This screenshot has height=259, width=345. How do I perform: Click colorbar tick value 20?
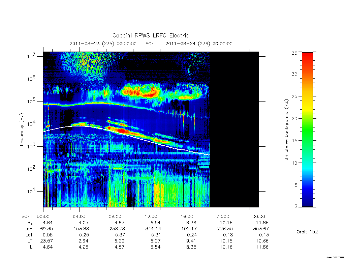pyautogui.click(x=294, y=118)
